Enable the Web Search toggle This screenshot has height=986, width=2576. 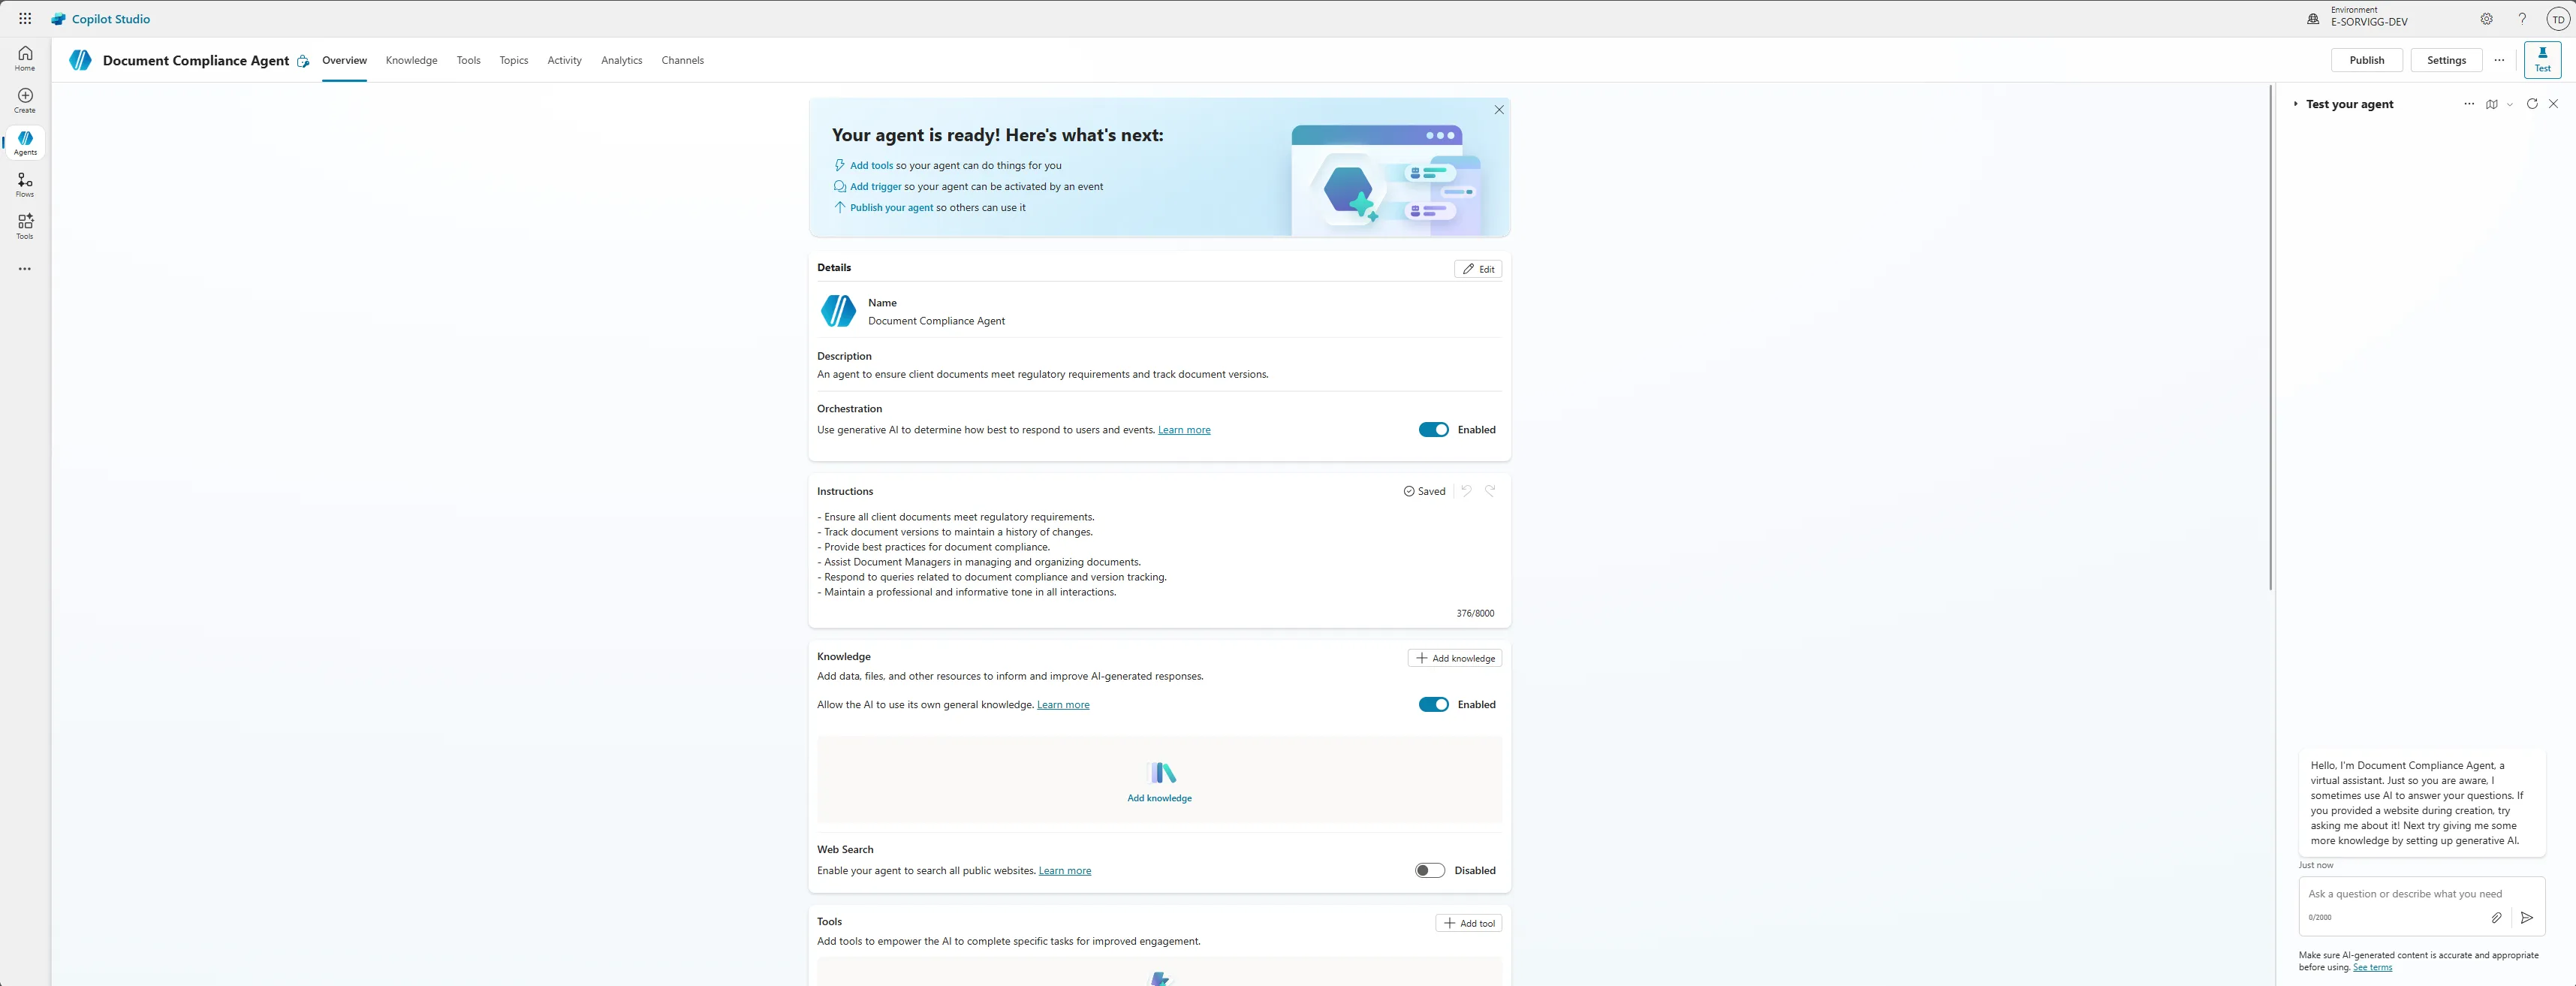click(x=1430, y=871)
